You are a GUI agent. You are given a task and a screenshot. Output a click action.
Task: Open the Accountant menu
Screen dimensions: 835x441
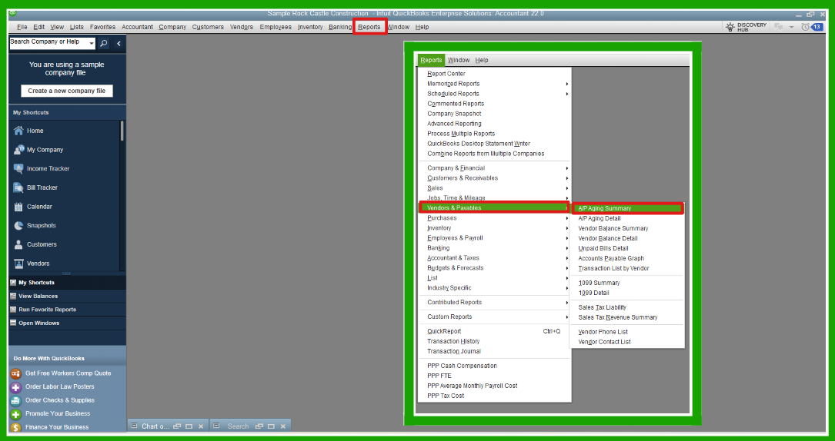(137, 27)
